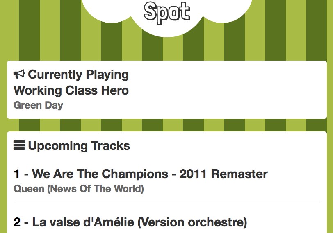Click the list icon beside Upcoming Tracks
The width and height of the screenshot is (333, 233).
pyautogui.click(x=19, y=145)
